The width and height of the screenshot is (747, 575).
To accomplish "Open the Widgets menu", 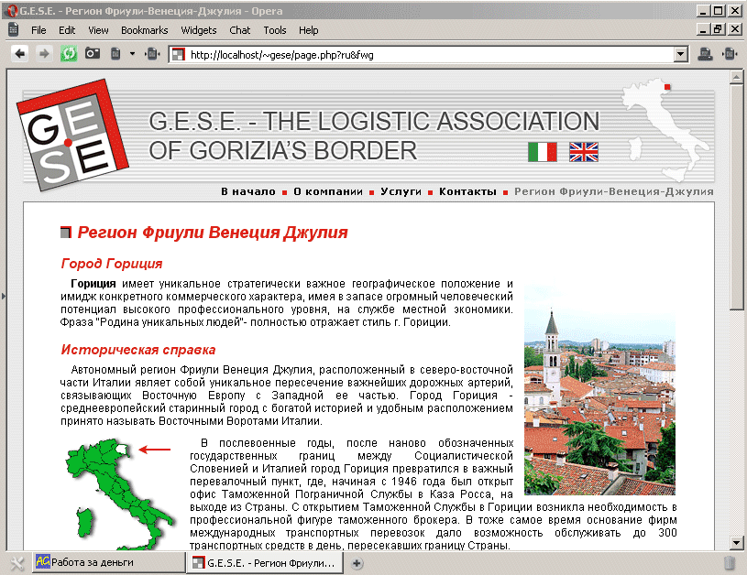I will tap(199, 30).
